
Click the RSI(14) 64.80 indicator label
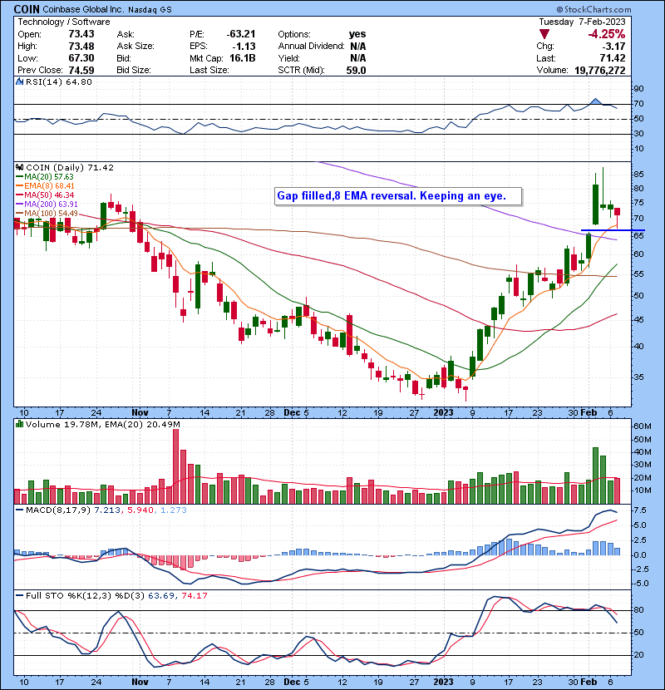pos(59,81)
